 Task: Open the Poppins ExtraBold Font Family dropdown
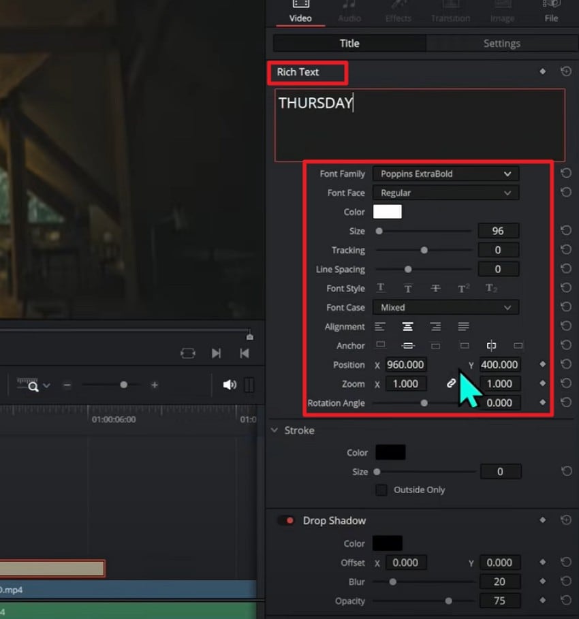(x=445, y=174)
